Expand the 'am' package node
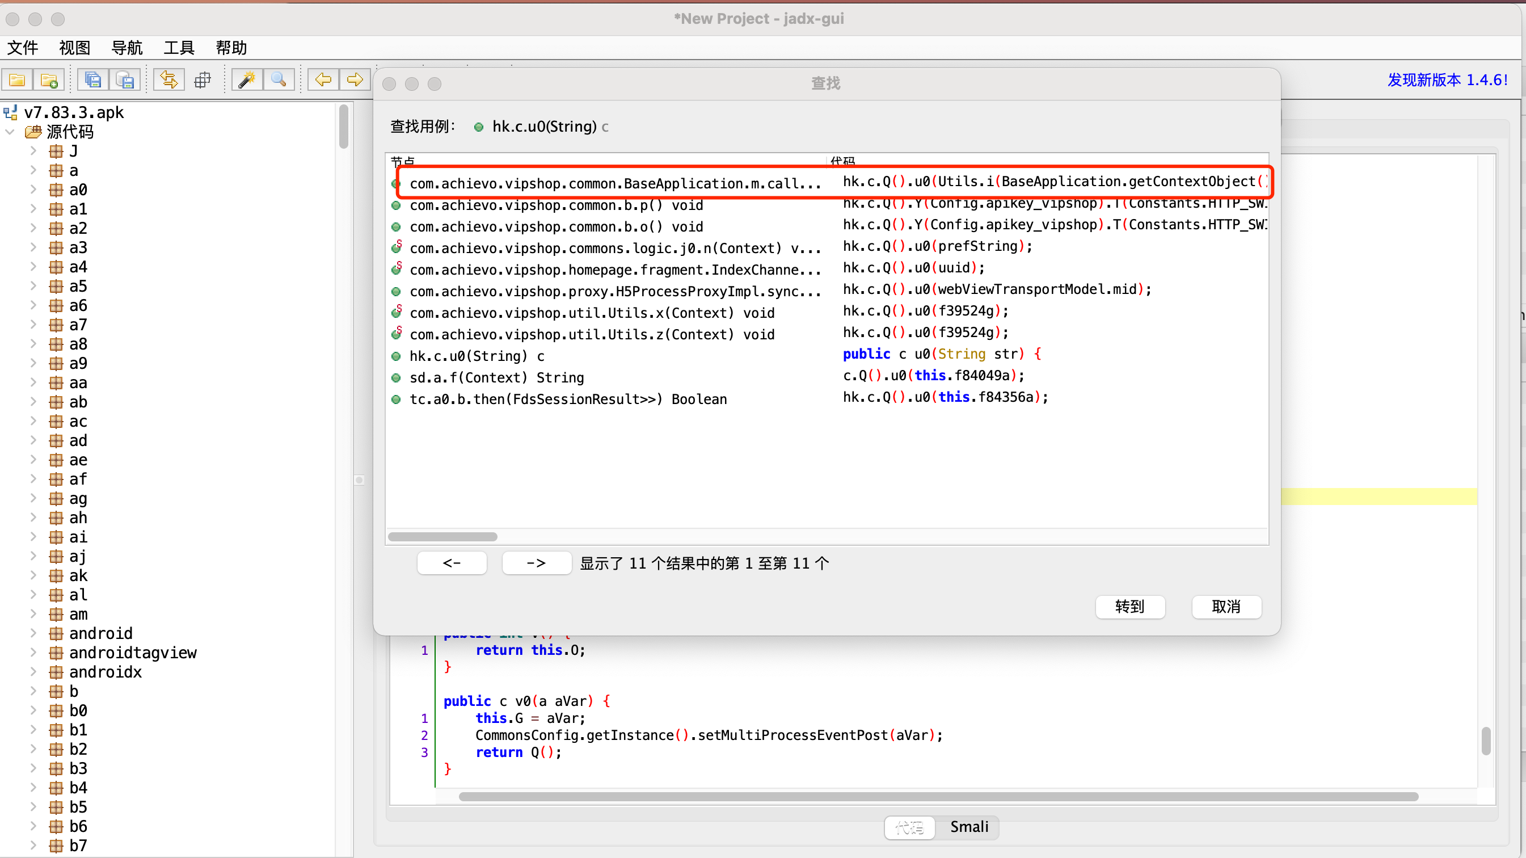 (34, 614)
